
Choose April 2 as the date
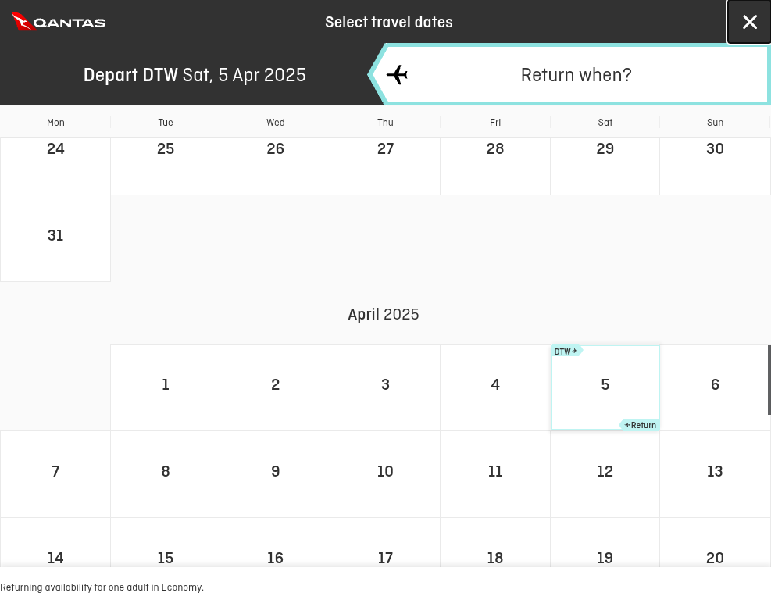point(275,387)
